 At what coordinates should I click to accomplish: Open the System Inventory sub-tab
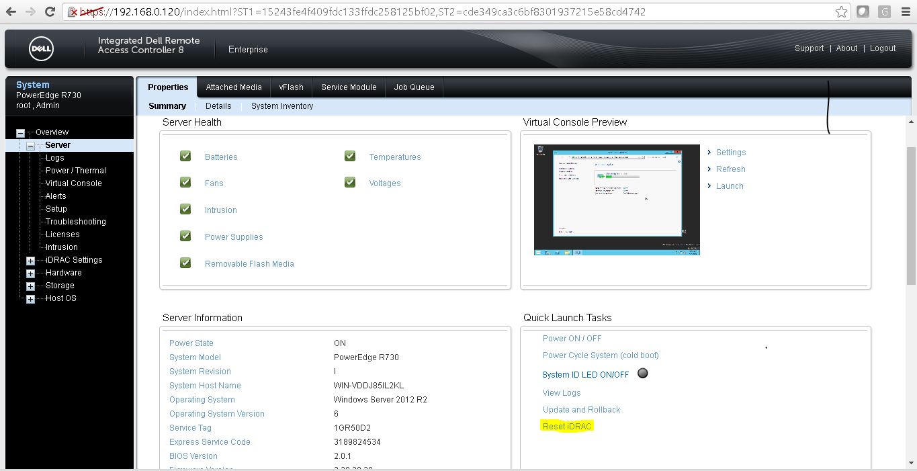point(281,105)
